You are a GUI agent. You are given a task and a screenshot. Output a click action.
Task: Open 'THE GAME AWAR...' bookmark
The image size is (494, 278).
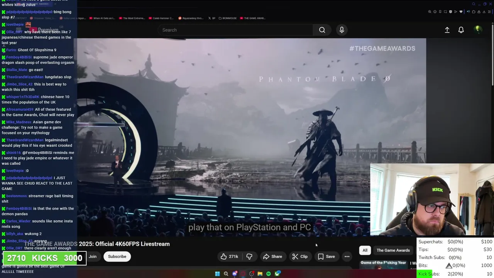pyautogui.click(x=252, y=18)
